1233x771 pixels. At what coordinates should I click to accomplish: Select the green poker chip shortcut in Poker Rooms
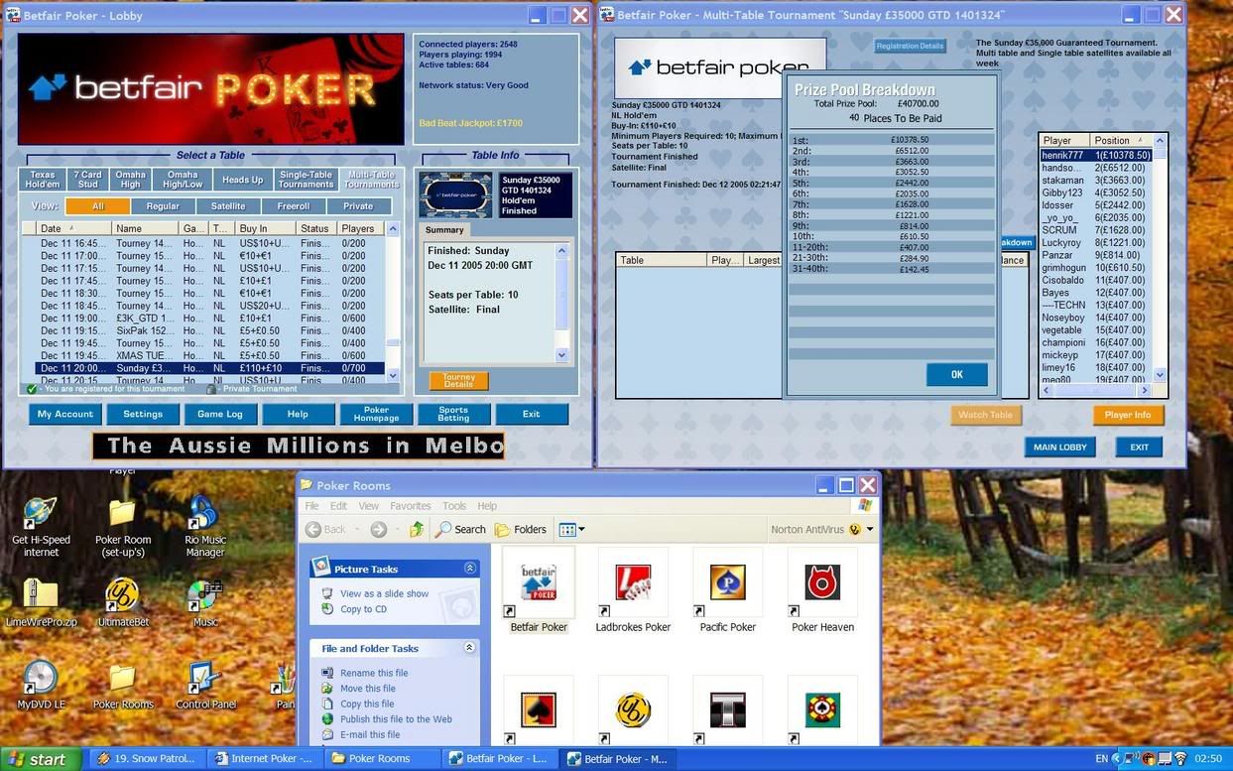(x=822, y=709)
